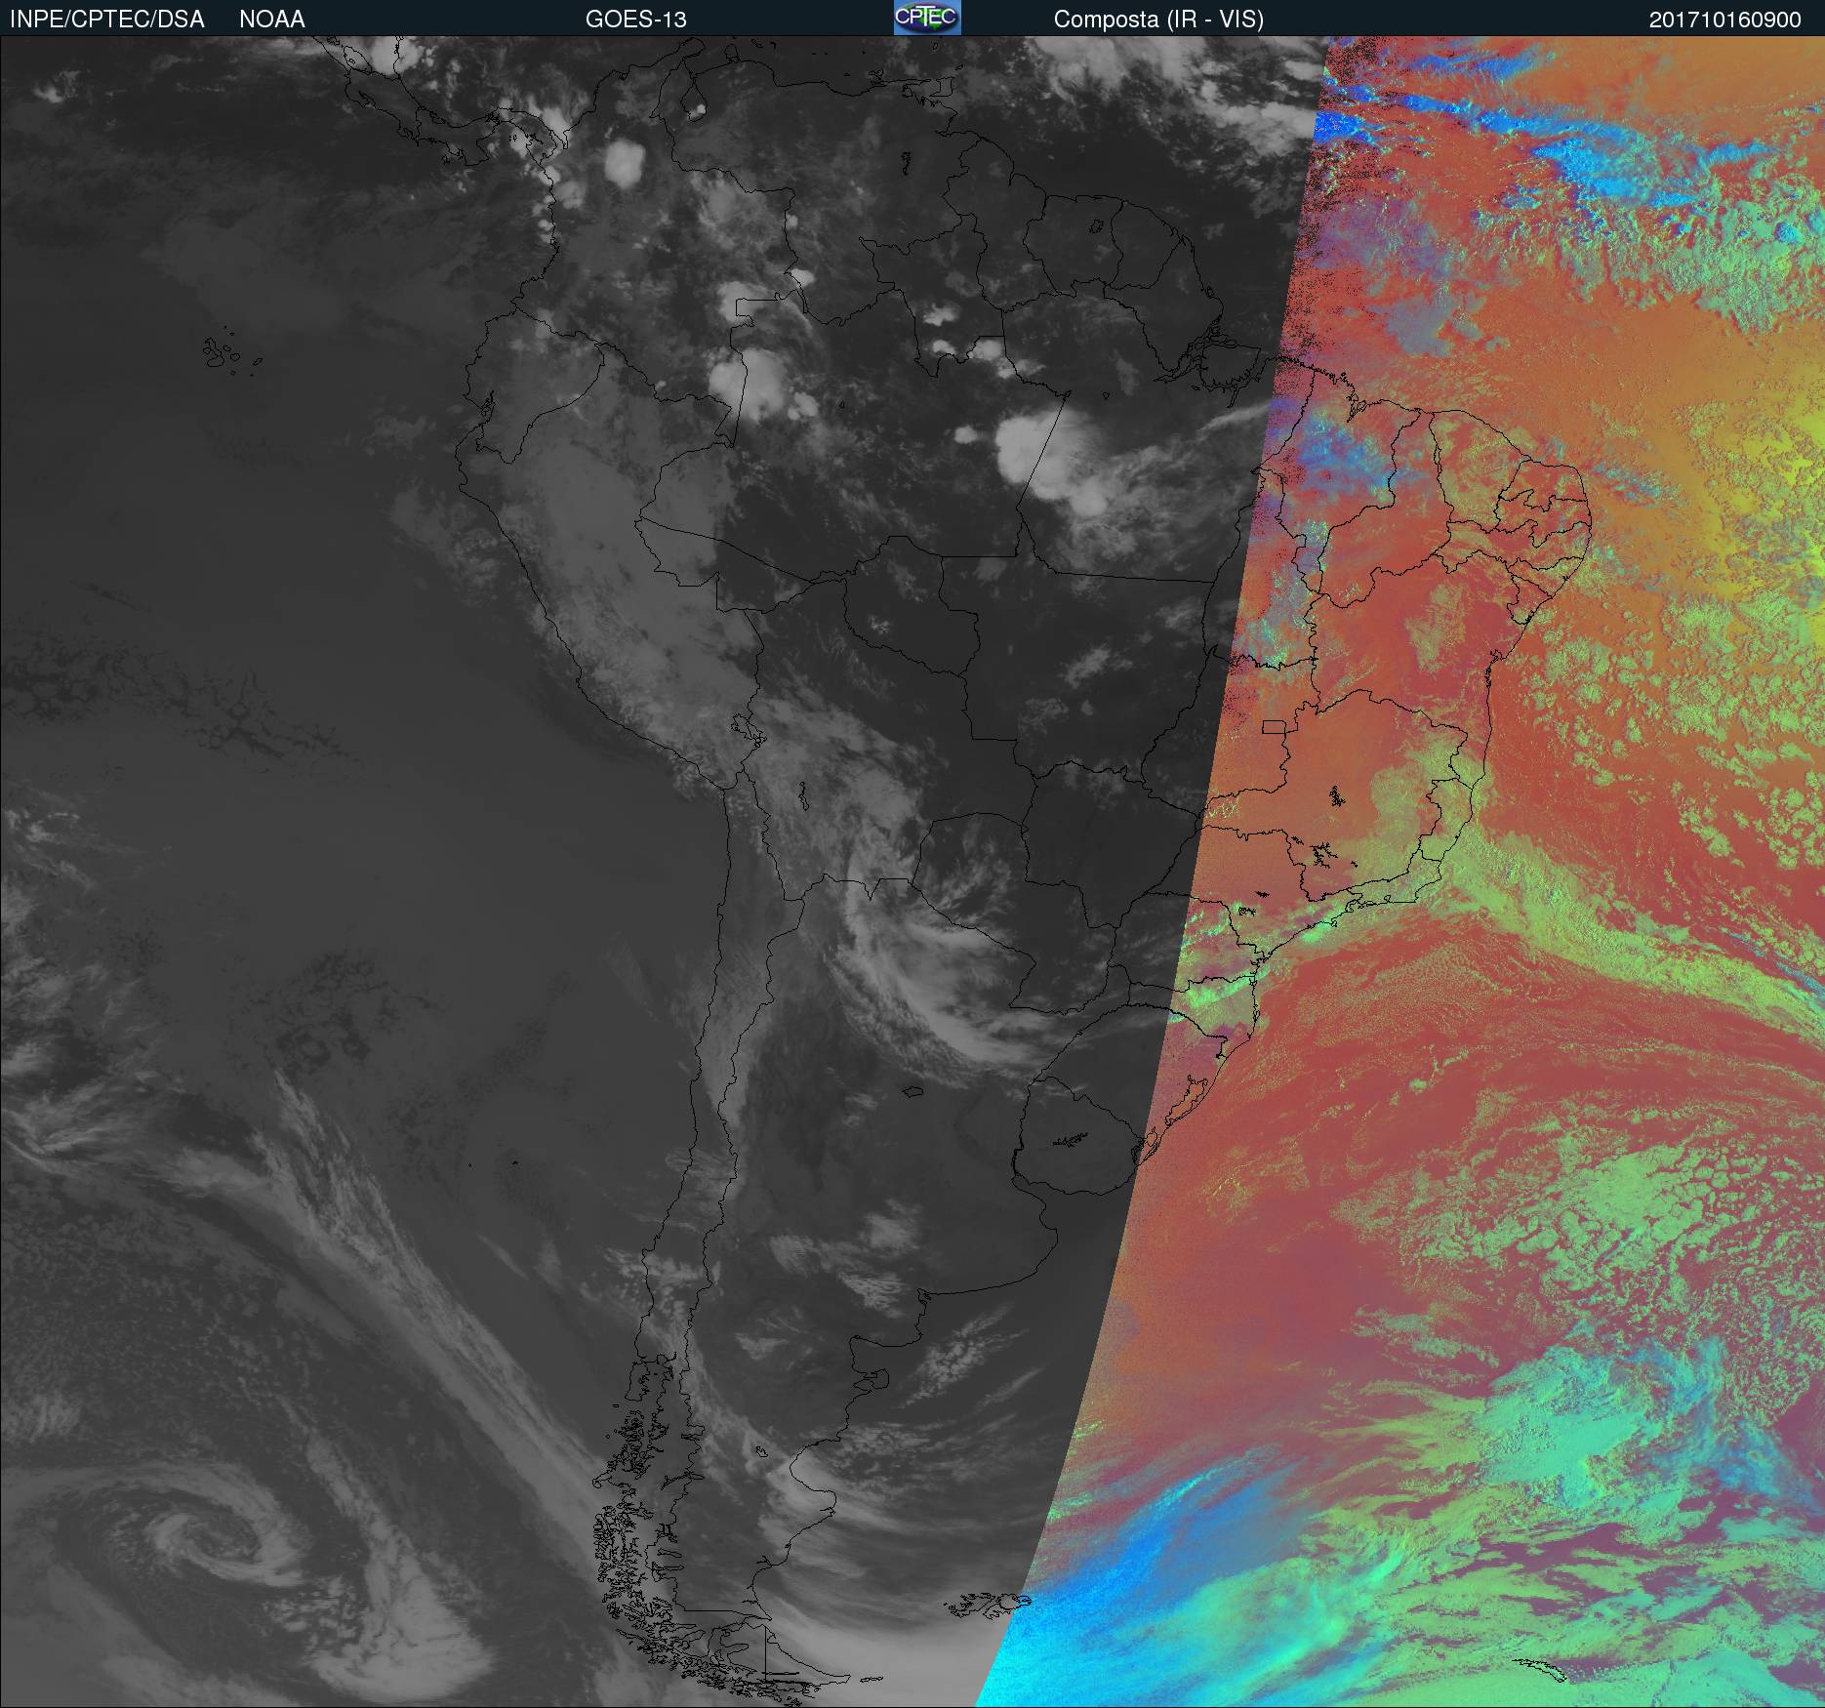This screenshot has height=1708, width=1825.
Task: Click the Composta (IR - VIS) title
Action: 1158,20
